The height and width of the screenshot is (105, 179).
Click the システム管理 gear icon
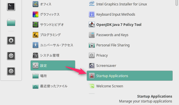coord(36,55)
